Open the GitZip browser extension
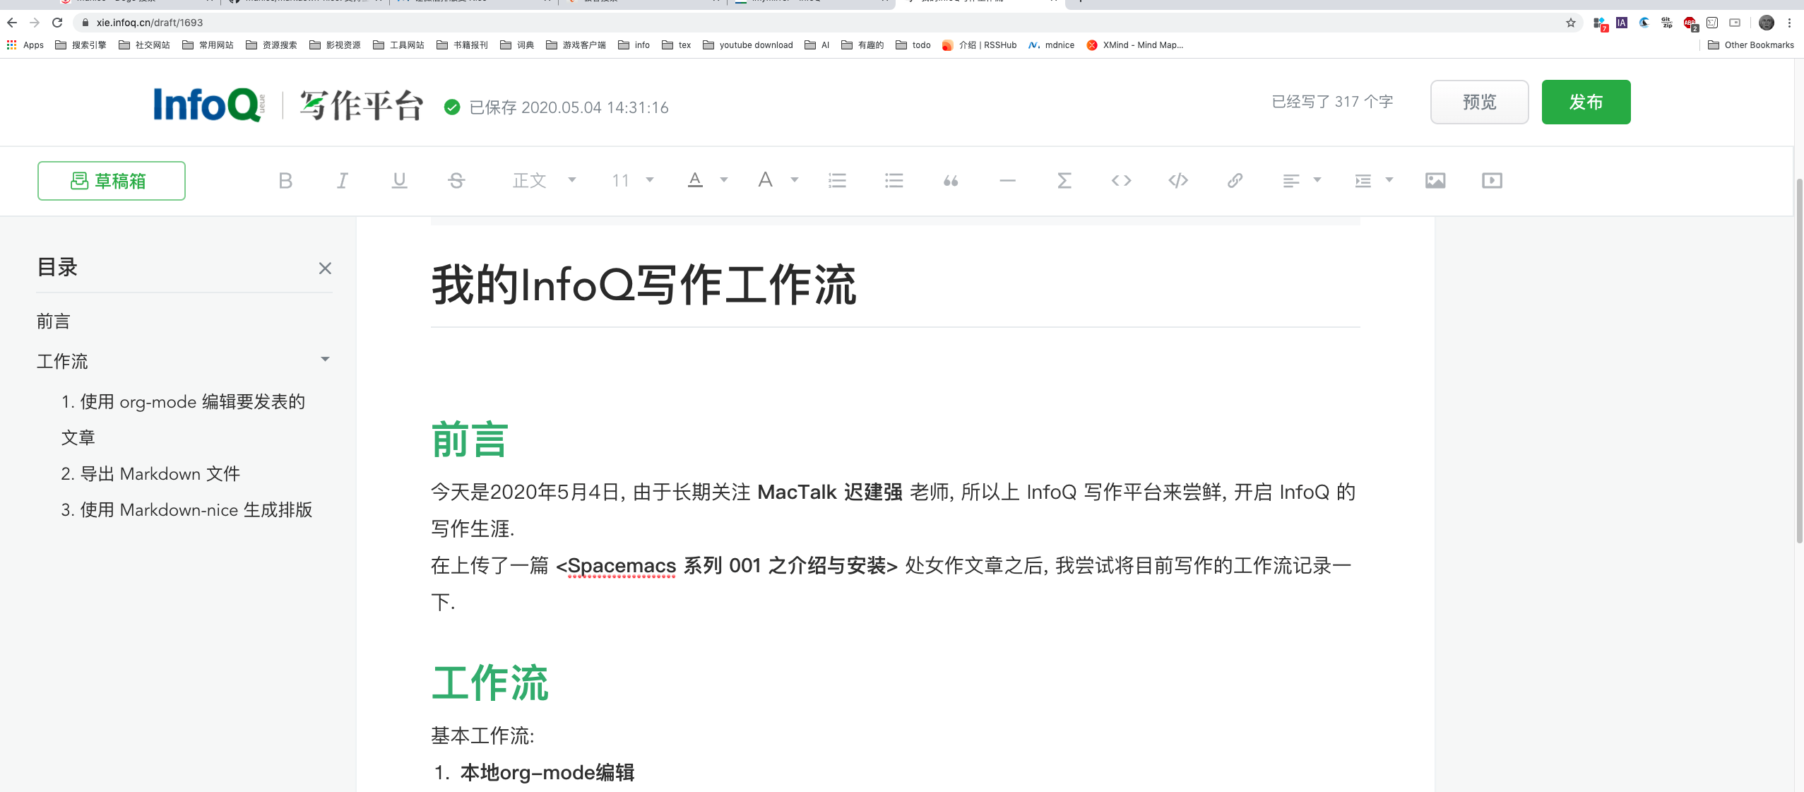This screenshot has width=1804, height=792. pos(1667,23)
